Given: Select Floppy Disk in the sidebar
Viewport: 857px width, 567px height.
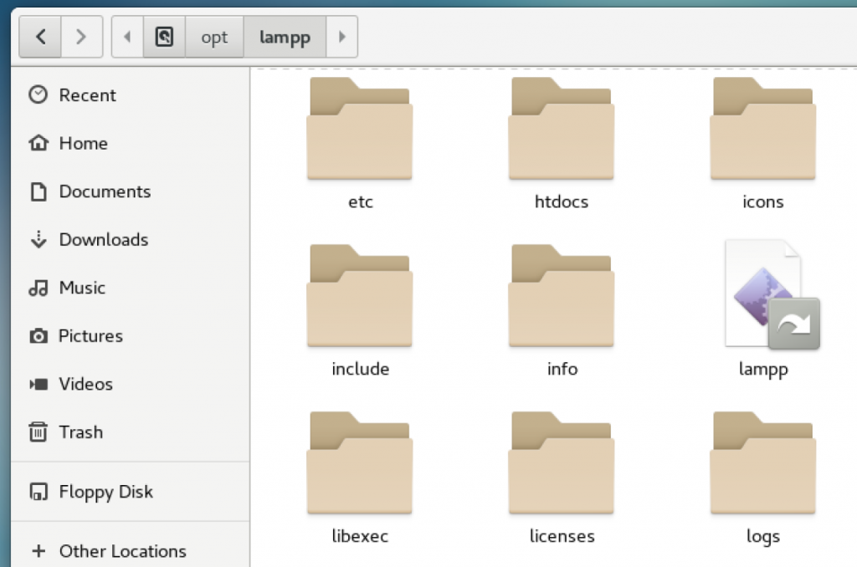Looking at the screenshot, I should click(105, 492).
